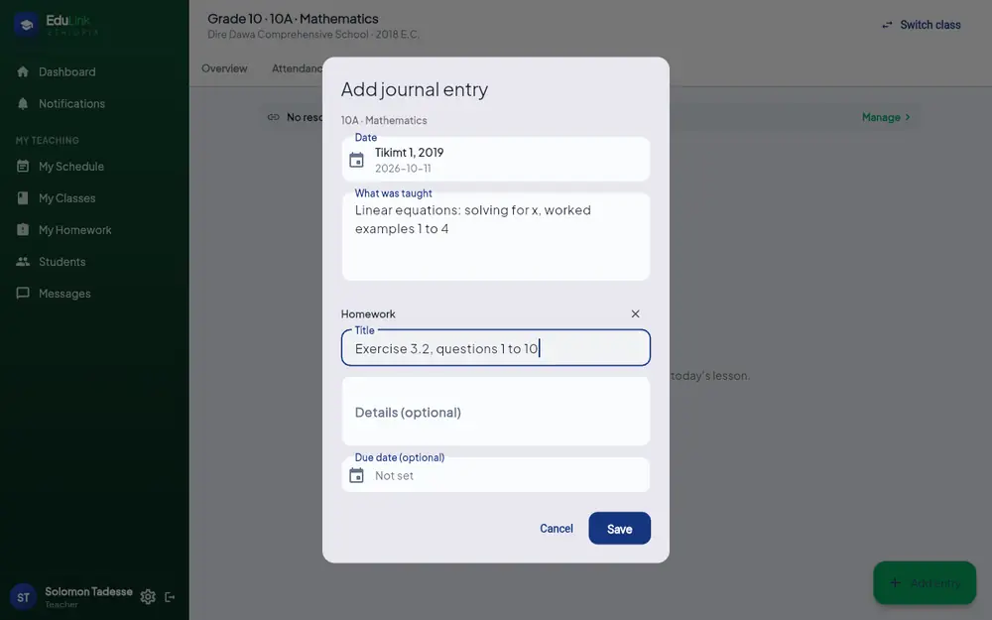992x620 pixels.
Task: Open settings gear next to Solomon Tadesse
Action: point(148,596)
